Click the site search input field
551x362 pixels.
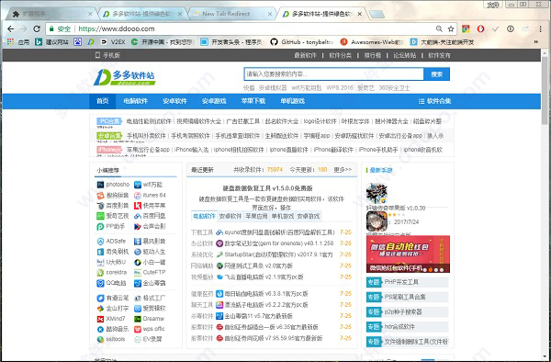(x=334, y=74)
